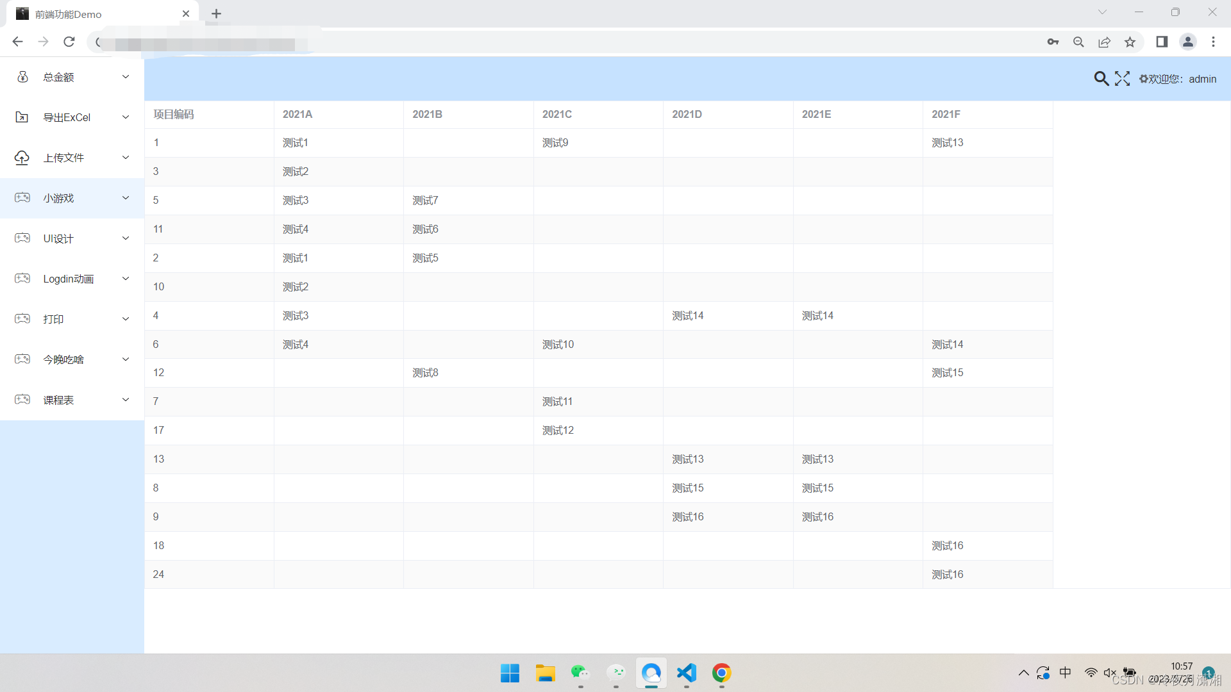Mute or unmute the system volume icon
Screen dimensions: 1231x692
[x=1110, y=673]
